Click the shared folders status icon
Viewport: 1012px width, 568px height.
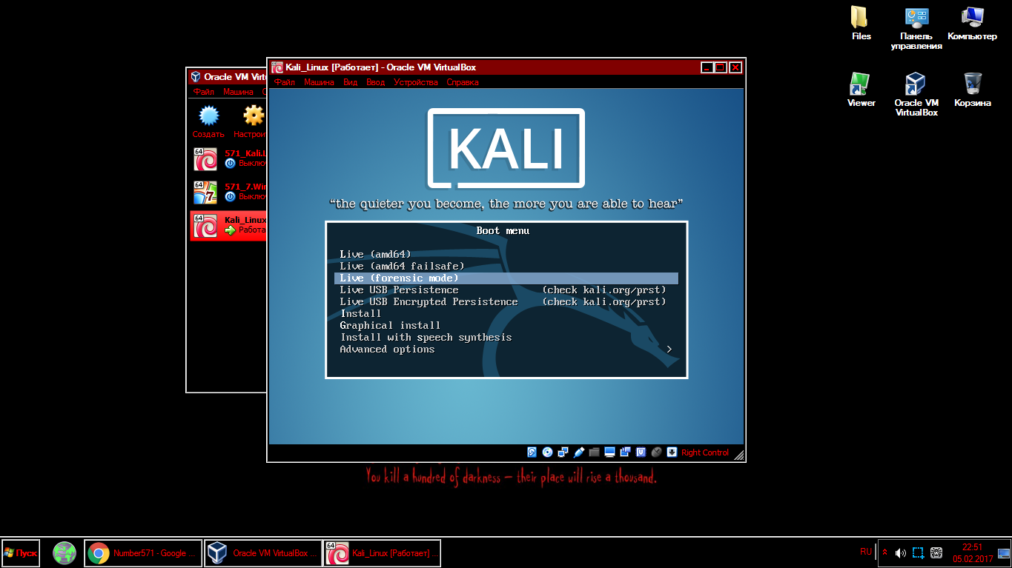pos(594,452)
